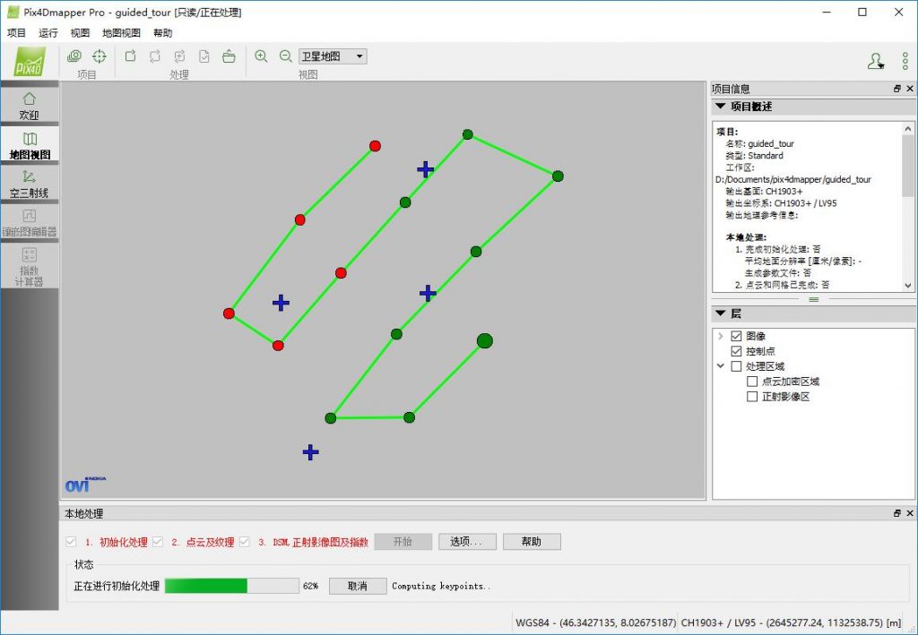Undock the 项目信息 panel
This screenshot has height=635, width=918.
pyautogui.click(x=896, y=89)
